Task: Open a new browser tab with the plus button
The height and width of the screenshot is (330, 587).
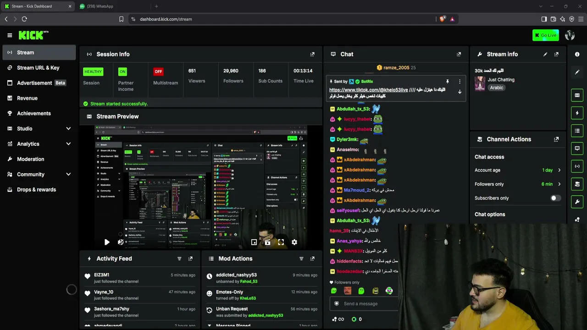Action: (156, 6)
